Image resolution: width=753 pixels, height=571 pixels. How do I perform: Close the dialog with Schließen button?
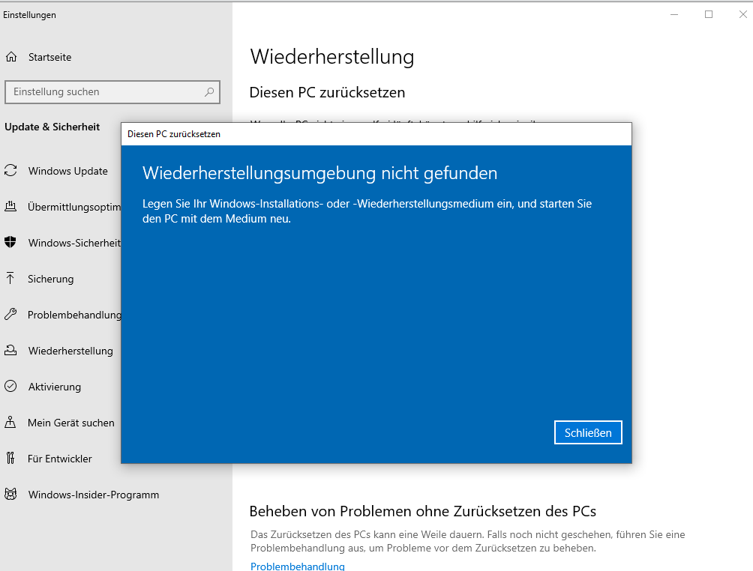(588, 433)
